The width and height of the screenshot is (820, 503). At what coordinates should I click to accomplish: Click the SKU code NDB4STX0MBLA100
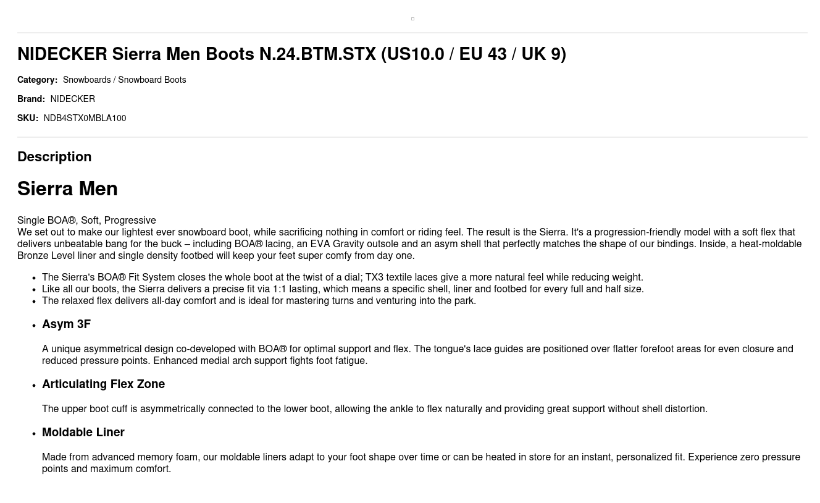point(85,119)
